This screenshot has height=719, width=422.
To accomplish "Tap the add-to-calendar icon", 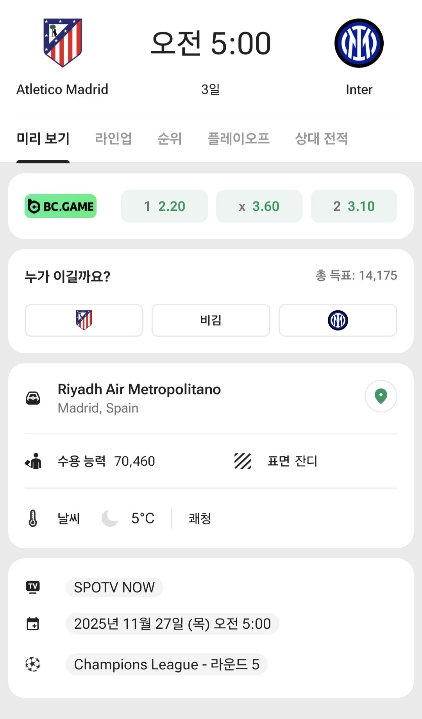I will (x=33, y=624).
